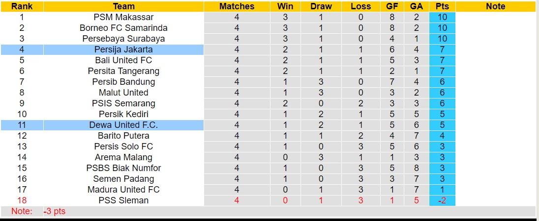Open the Bali United FC entry
The width and height of the screenshot is (539, 221).
[123, 60]
